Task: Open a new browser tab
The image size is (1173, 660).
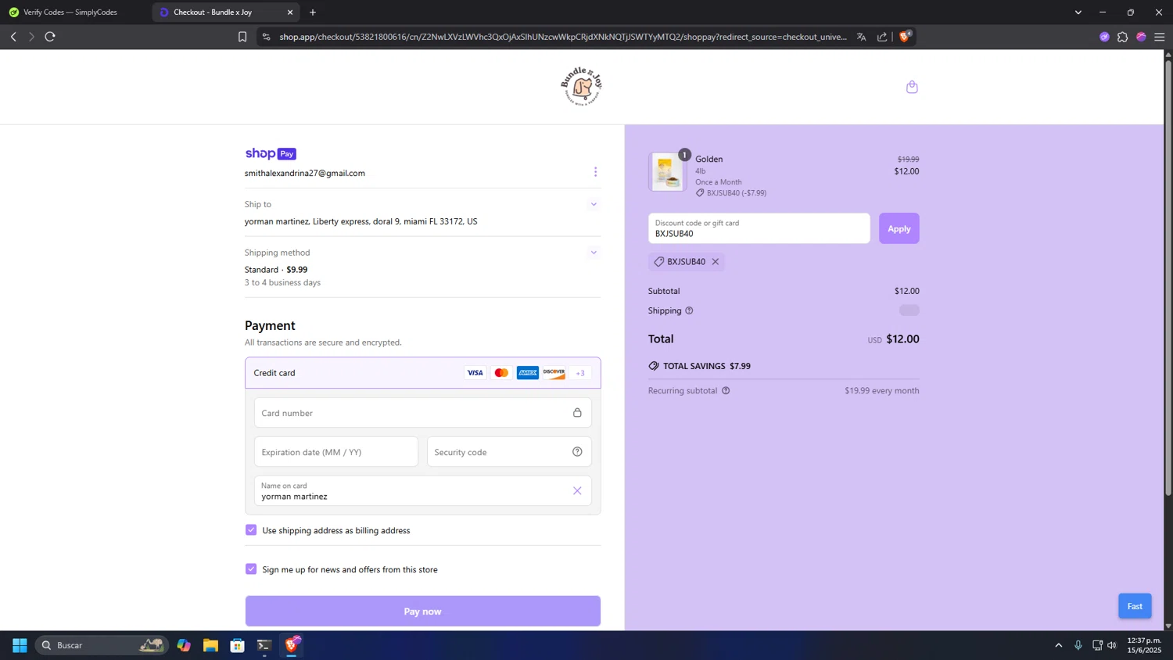Action: click(313, 13)
